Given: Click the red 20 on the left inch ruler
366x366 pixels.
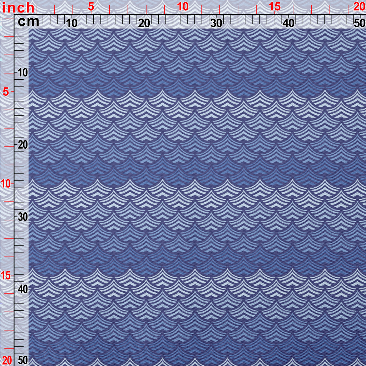Looking at the screenshot, I should (7, 360).
